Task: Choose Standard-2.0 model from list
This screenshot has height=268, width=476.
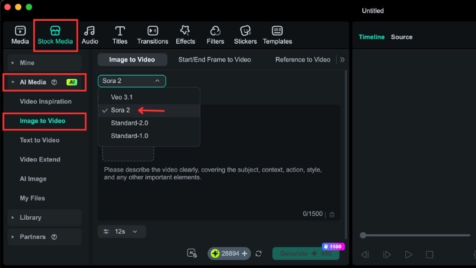Action: pos(129,123)
